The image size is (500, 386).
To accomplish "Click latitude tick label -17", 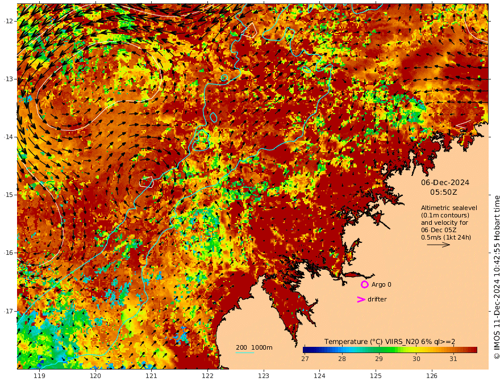I will point(9,311).
